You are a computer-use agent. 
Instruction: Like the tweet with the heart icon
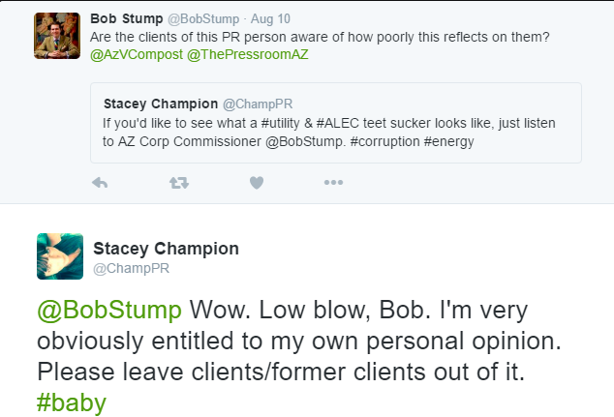(x=257, y=182)
